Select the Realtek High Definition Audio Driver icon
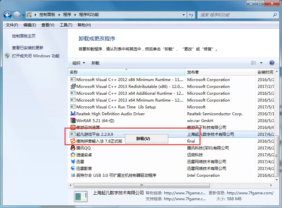Viewport: 282px width, 208px height. point(73,114)
